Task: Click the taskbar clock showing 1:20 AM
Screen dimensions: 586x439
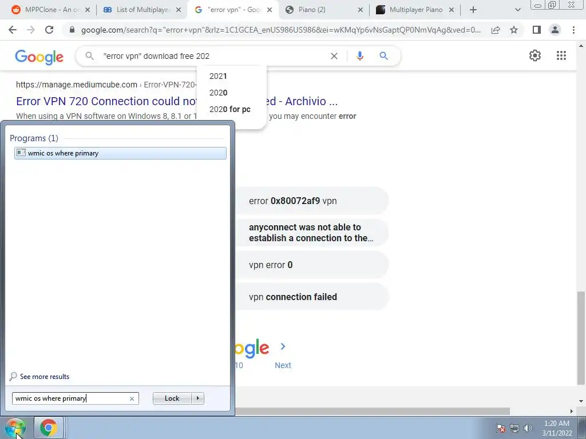Action: [557, 428]
